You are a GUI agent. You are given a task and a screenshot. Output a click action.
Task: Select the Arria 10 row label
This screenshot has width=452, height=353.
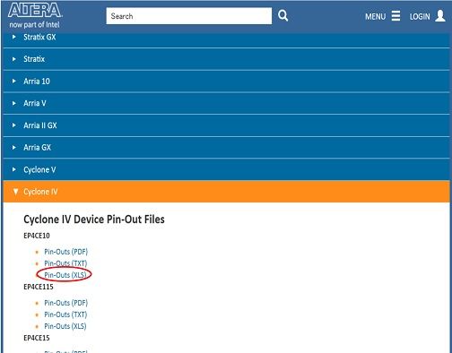(37, 82)
